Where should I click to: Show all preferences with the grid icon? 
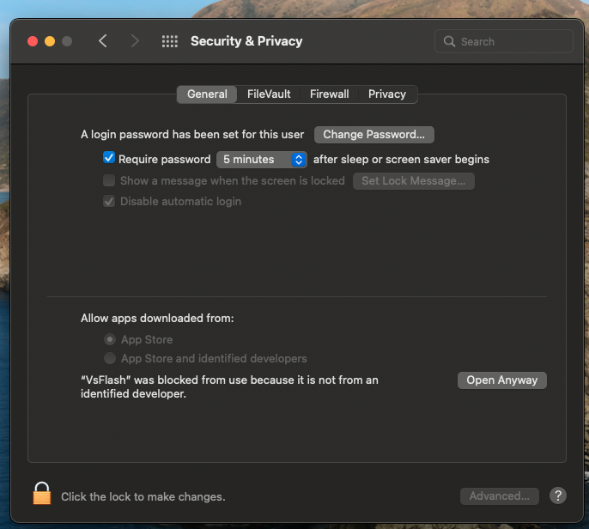170,41
